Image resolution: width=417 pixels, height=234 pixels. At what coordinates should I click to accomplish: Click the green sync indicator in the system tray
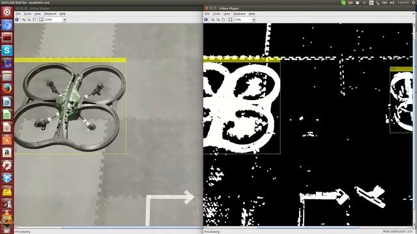pyautogui.click(x=343, y=3)
